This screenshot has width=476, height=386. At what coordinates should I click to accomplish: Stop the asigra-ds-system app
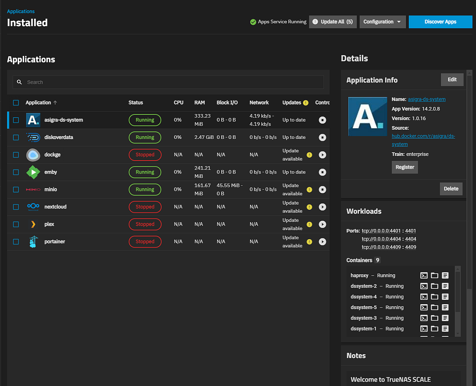[x=322, y=120]
